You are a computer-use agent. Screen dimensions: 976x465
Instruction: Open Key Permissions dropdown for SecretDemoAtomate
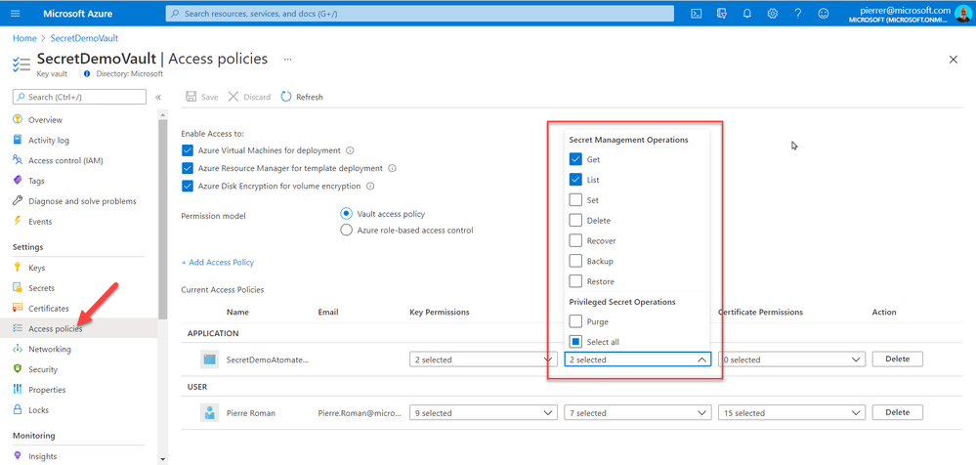pyautogui.click(x=483, y=359)
